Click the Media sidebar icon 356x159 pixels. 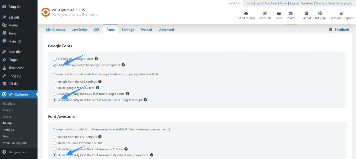point(4,25)
